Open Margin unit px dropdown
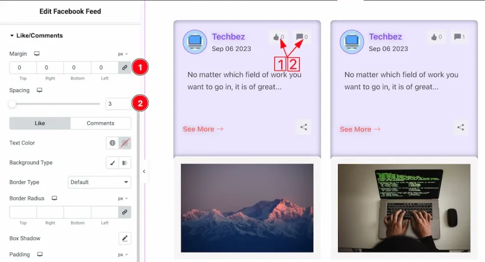Viewport: 485px width, 262px height. point(123,54)
